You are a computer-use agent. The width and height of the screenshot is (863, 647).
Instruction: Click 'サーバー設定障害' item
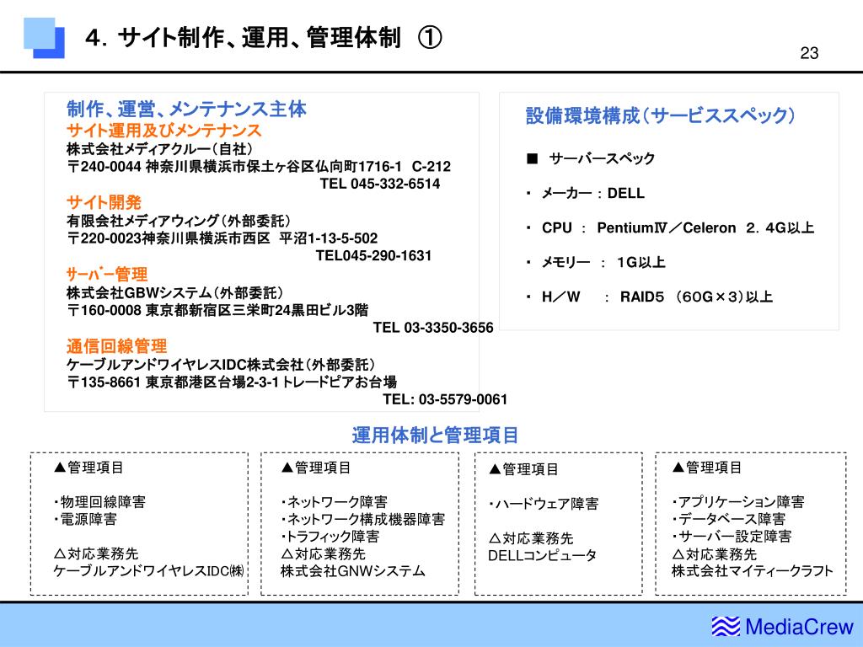732,537
